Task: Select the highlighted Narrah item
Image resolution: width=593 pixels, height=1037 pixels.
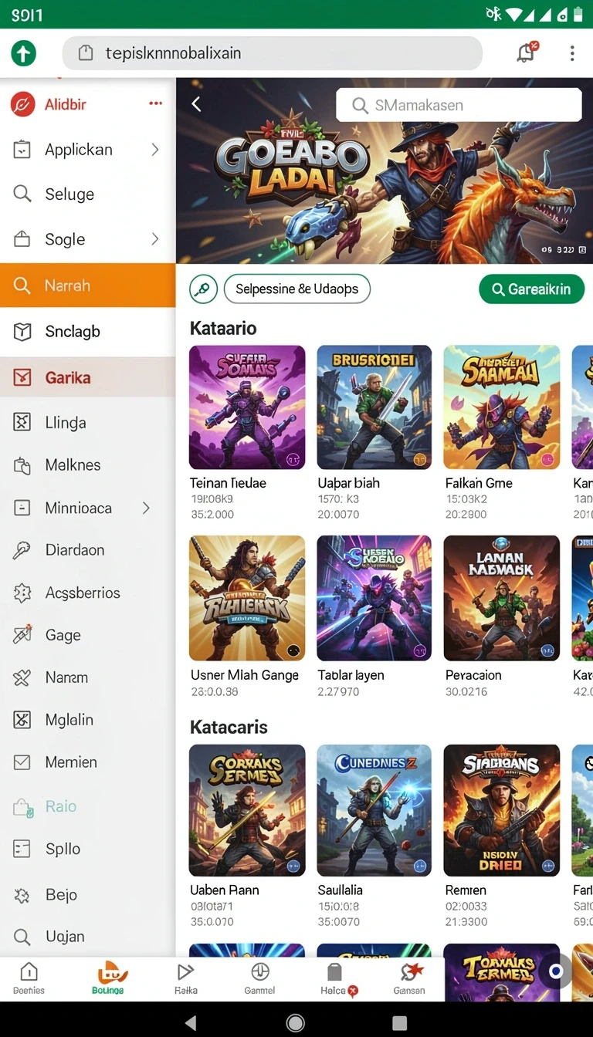Action: tap(87, 285)
